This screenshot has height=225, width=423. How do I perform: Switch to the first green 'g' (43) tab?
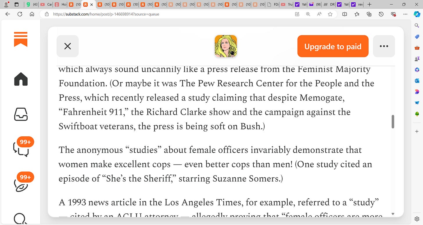pos(31,4)
